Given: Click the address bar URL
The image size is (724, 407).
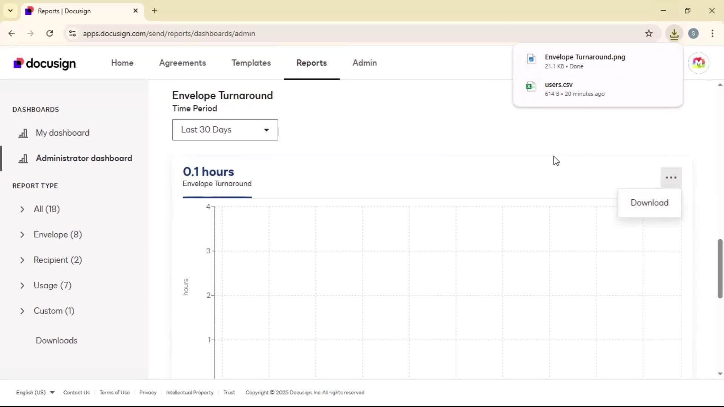Looking at the screenshot, I should pyautogui.click(x=169, y=34).
